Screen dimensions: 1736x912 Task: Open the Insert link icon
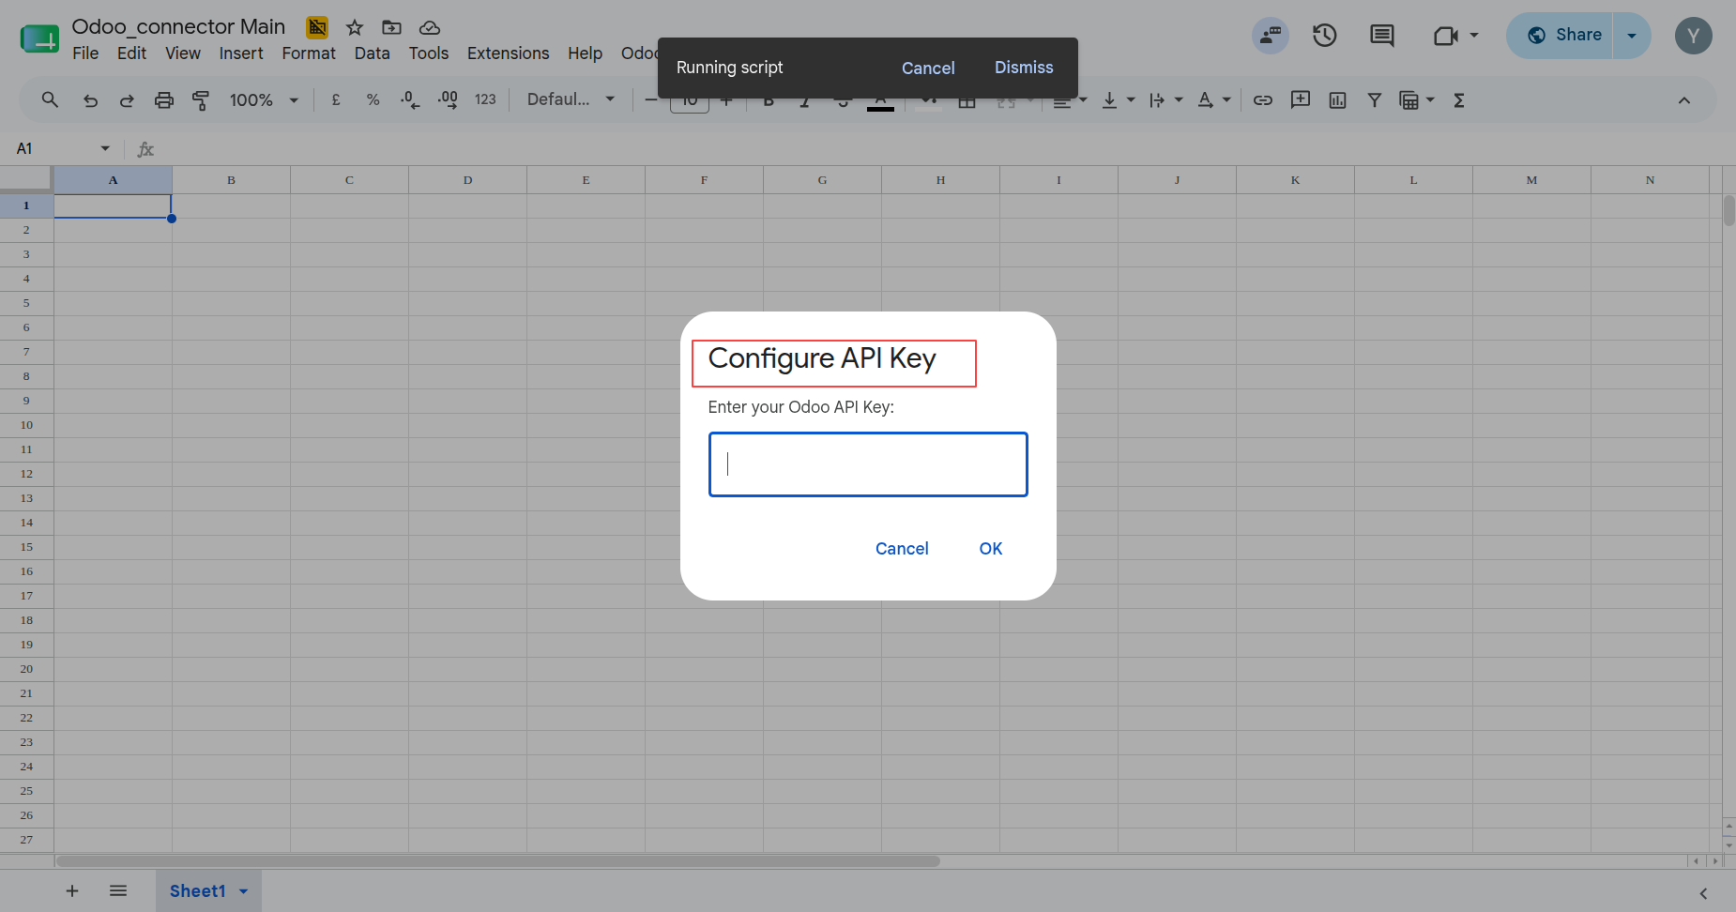(x=1263, y=99)
